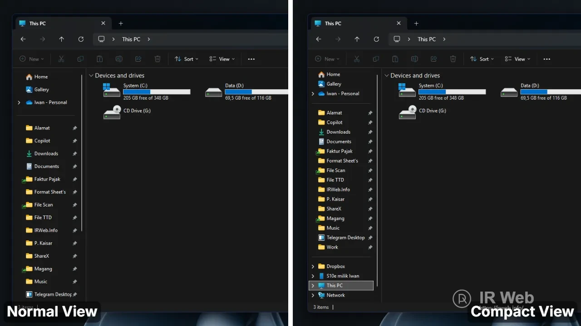Click the Up arrow in the right window
The height and width of the screenshot is (326, 581).
coord(357,39)
